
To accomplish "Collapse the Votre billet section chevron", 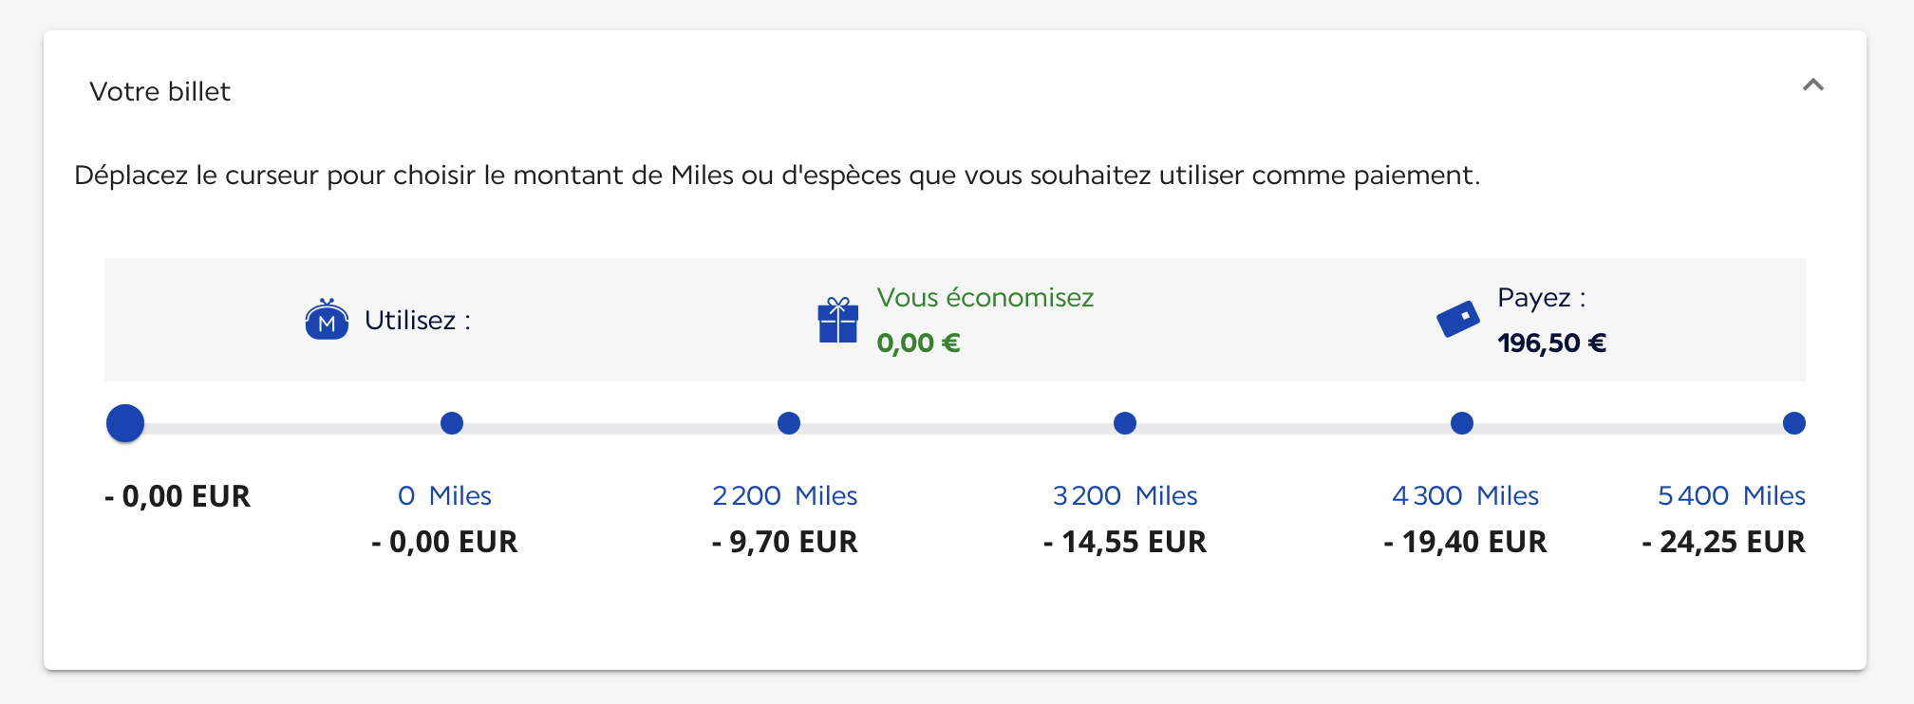I will click(1812, 85).
